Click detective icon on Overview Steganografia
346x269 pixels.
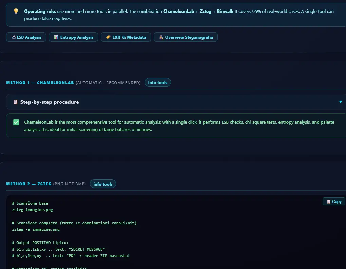click(x=161, y=37)
